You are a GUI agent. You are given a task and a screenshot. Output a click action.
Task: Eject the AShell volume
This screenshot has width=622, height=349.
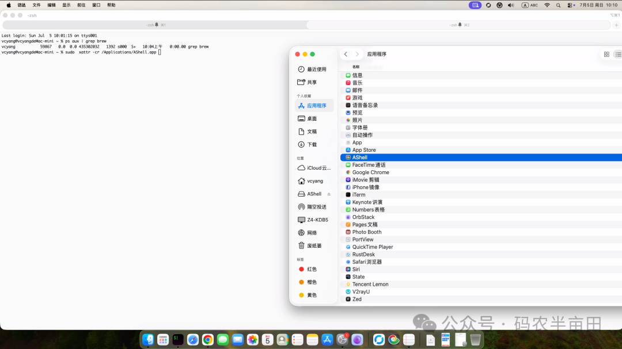click(x=329, y=194)
